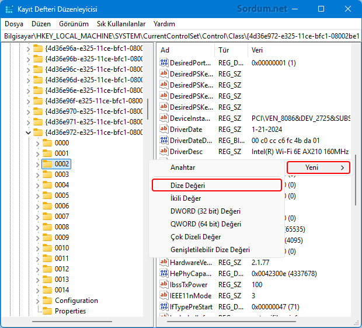Select the Configuration folder icon
This screenshot has width=362, height=328.
pos(47,301)
